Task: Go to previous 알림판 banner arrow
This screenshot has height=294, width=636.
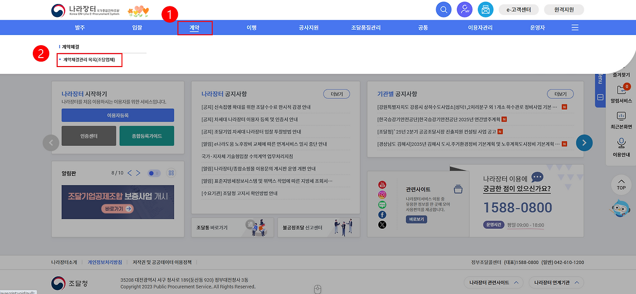Action: 130,173
